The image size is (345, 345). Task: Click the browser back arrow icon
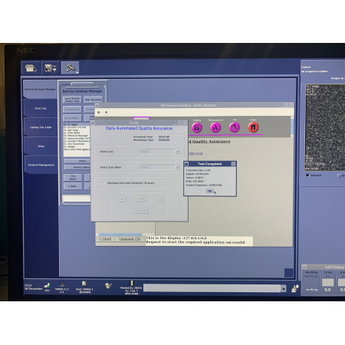click(107, 112)
